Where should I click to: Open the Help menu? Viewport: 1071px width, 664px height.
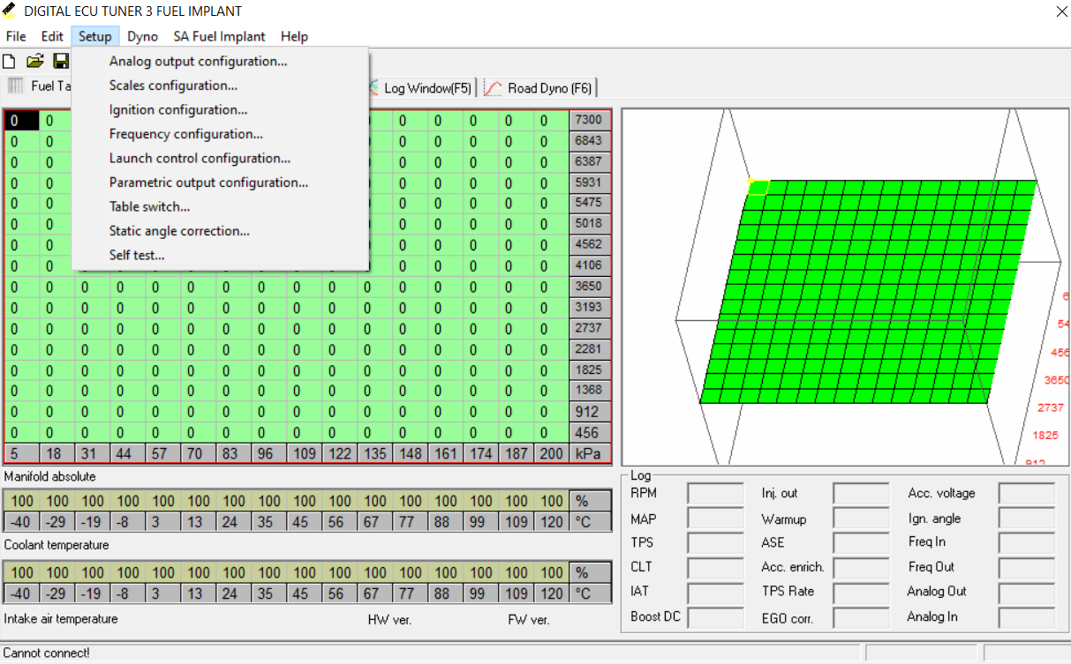294,36
